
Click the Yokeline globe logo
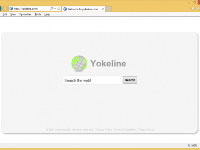[79, 63]
